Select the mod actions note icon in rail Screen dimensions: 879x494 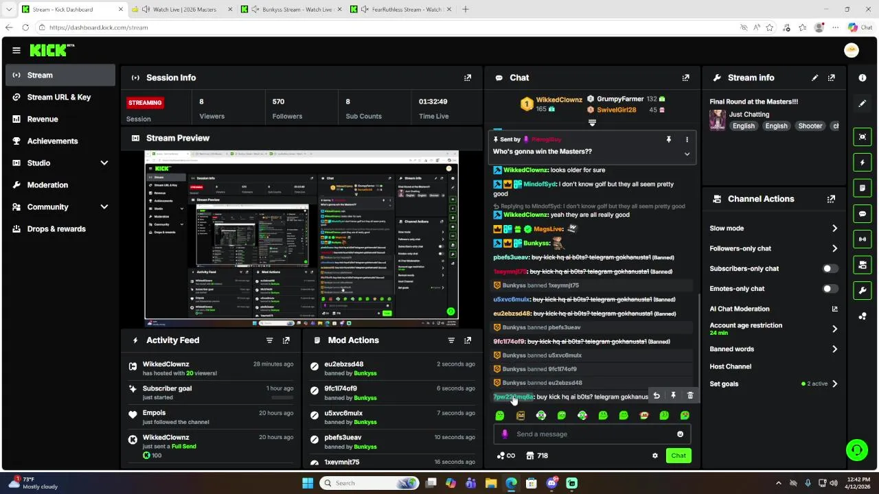pyautogui.click(x=863, y=188)
